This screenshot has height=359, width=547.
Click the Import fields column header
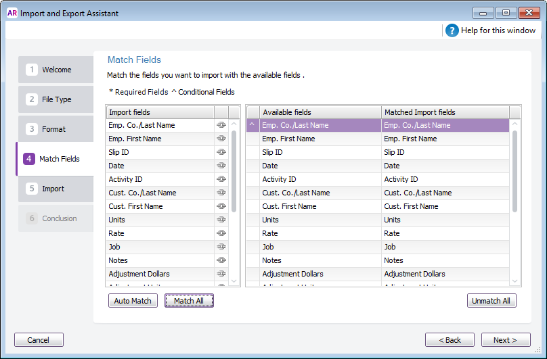point(160,112)
